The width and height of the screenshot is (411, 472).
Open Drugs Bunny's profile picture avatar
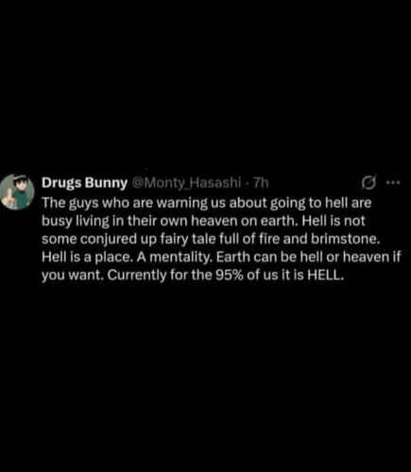coord(17,192)
